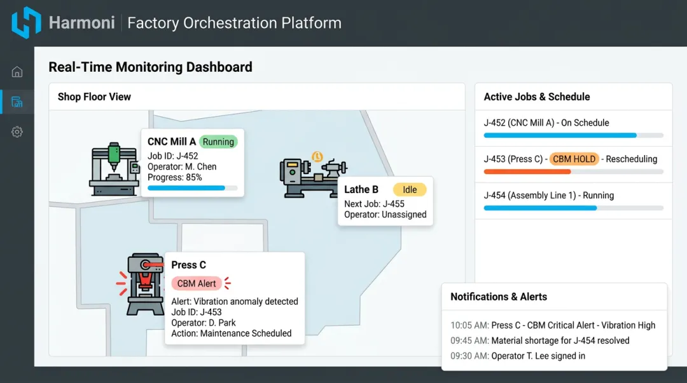687x383 pixels.
Task: Click CNC Mill A progress bar
Action: tap(192, 188)
